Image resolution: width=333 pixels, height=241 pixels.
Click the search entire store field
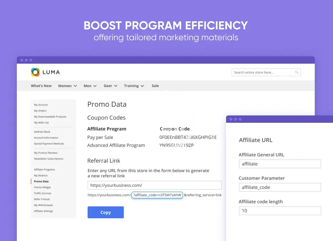point(263,72)
